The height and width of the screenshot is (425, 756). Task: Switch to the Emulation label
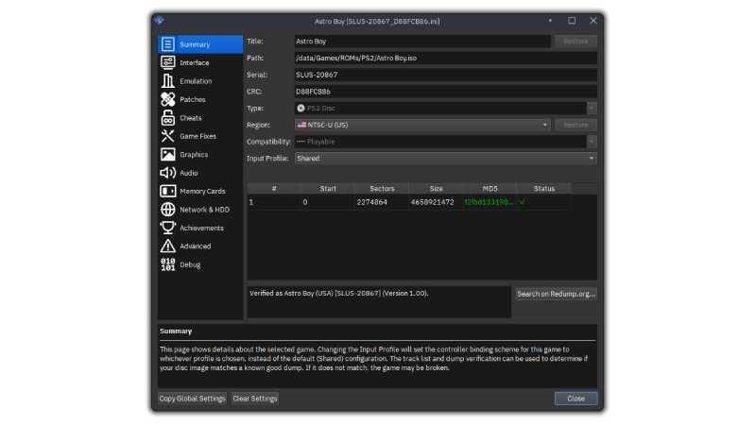[196, 81]
